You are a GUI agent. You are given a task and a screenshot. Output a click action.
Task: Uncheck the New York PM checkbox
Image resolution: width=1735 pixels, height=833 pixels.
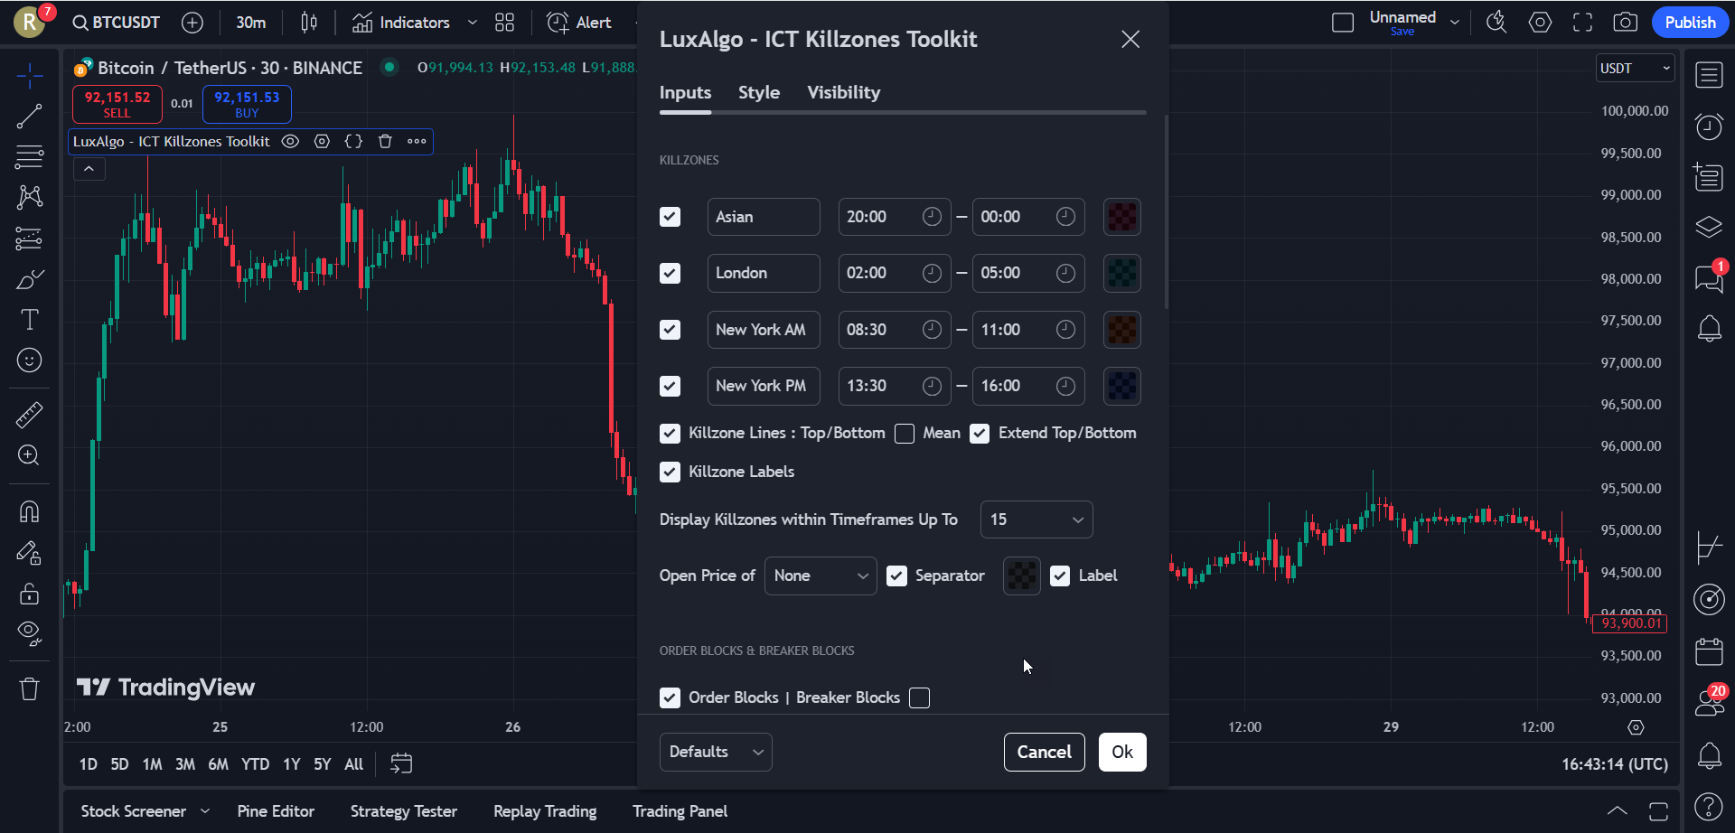click(x=670, y=386)
